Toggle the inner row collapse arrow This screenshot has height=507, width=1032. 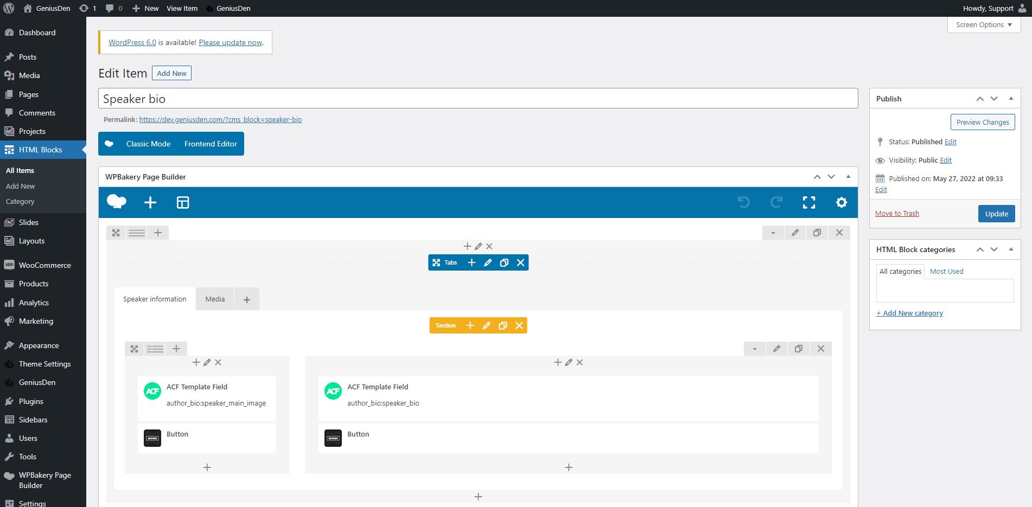[754, 349]
